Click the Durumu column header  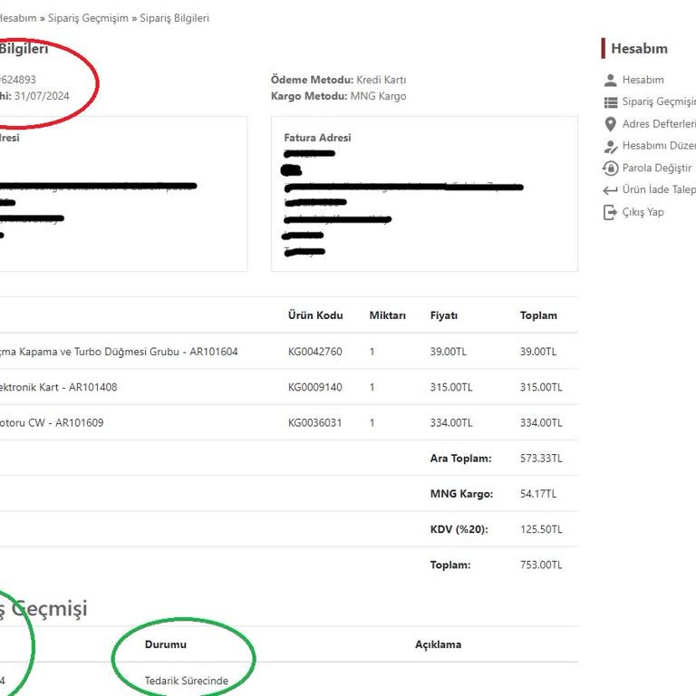166,644
